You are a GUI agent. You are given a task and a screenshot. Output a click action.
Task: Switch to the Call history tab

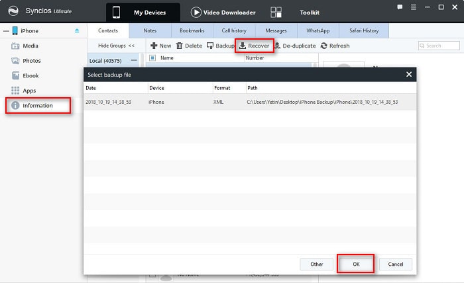point(234,30)
